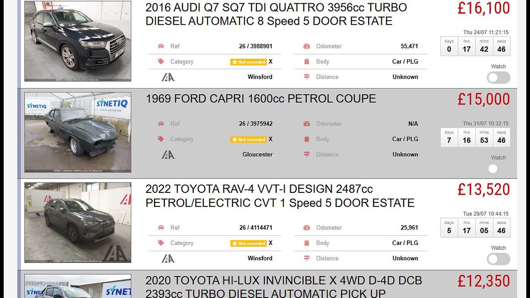The image size is (530, 298).
Task: Click the Distance signpost icon in Audi Q7 listing
Action: (x=307, y=77)
